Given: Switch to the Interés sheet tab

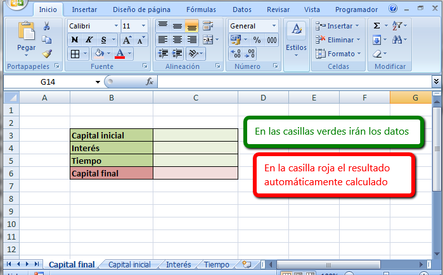Looking at the screenshot, I should point(178,265).
